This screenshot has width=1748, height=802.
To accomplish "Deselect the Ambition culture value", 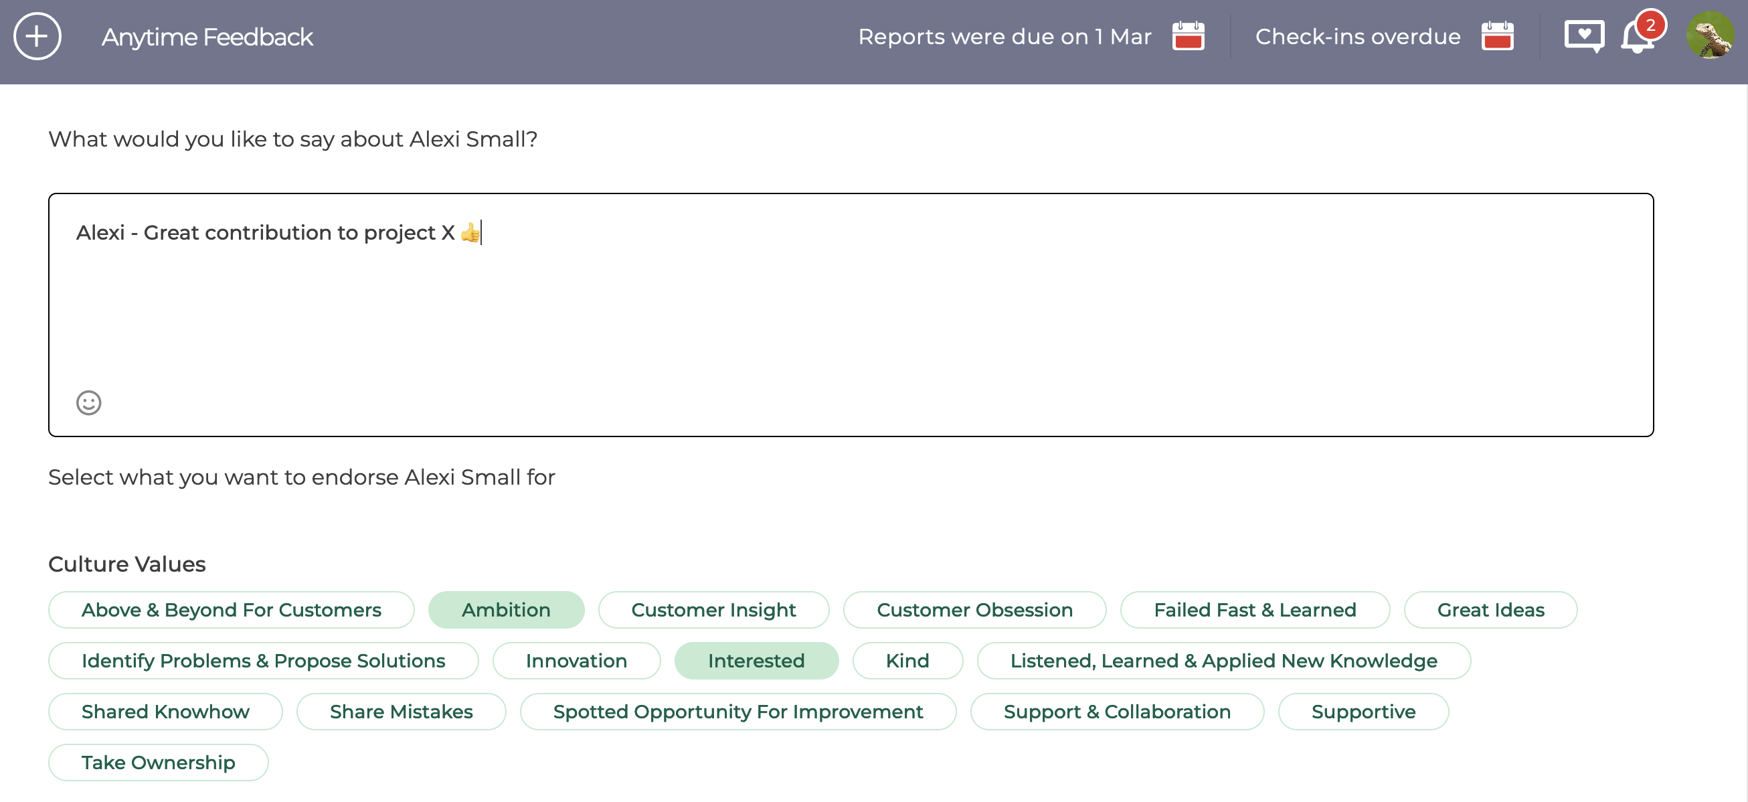I will [x=505, y=610].
